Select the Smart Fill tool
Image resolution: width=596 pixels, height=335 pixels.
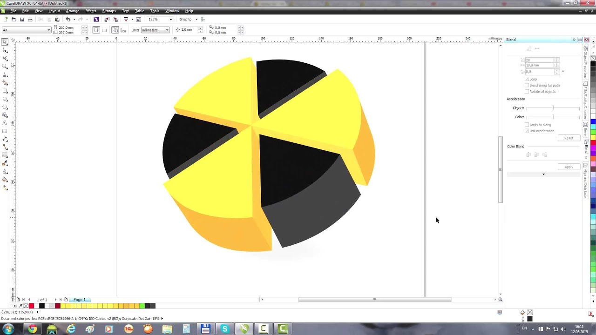(5, 82)
